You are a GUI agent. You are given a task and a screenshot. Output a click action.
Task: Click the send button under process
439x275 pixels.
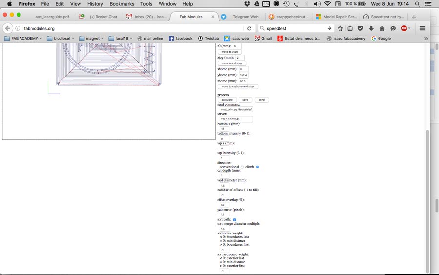[x=262, y=100]
